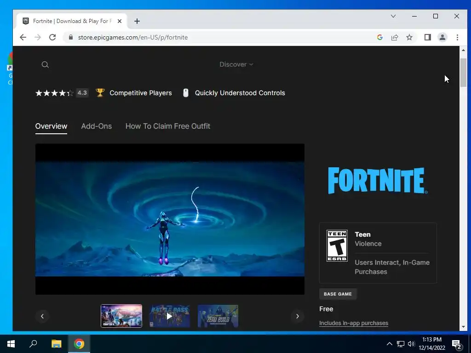Go back with the browser back arrow
The height and width of the screenshot is (353, 471).
(x=23, y=37)
